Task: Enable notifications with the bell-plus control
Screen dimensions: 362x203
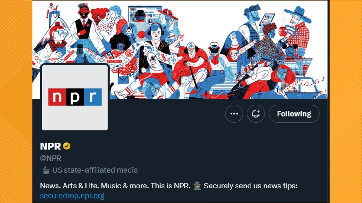Action: point(256,114)
